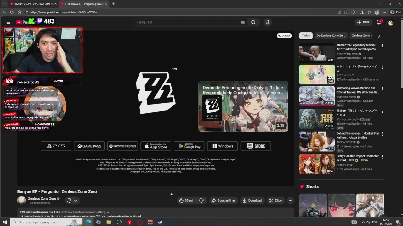The width and height of the screenshot is (403, 226).
Task: Open the Dialyn character demo end card
Action: (243, 106)
